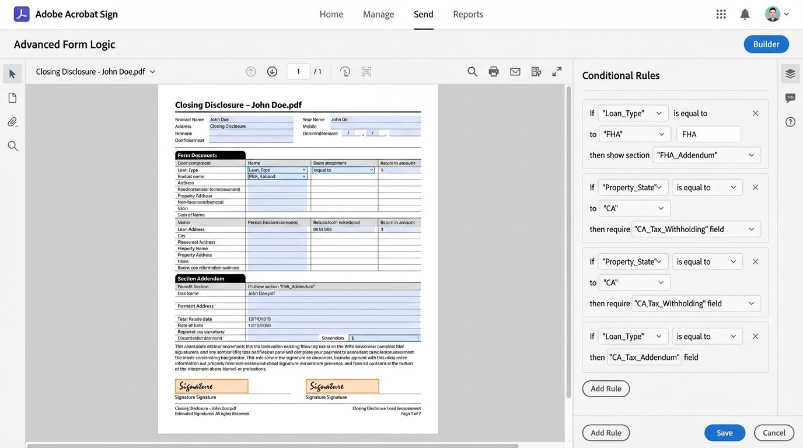Image resolution: width=803 pixels, height=448 pixels.
Task: Expand document to fullscreen view
Action: 557,71
